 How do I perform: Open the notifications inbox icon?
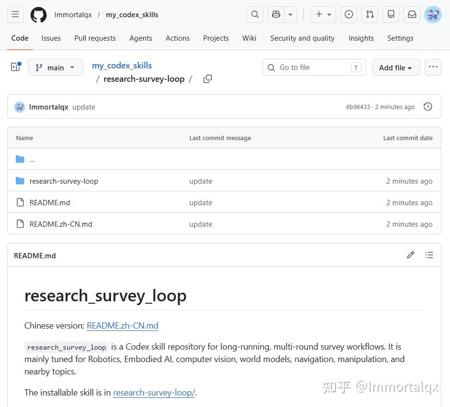coord(412,14)
